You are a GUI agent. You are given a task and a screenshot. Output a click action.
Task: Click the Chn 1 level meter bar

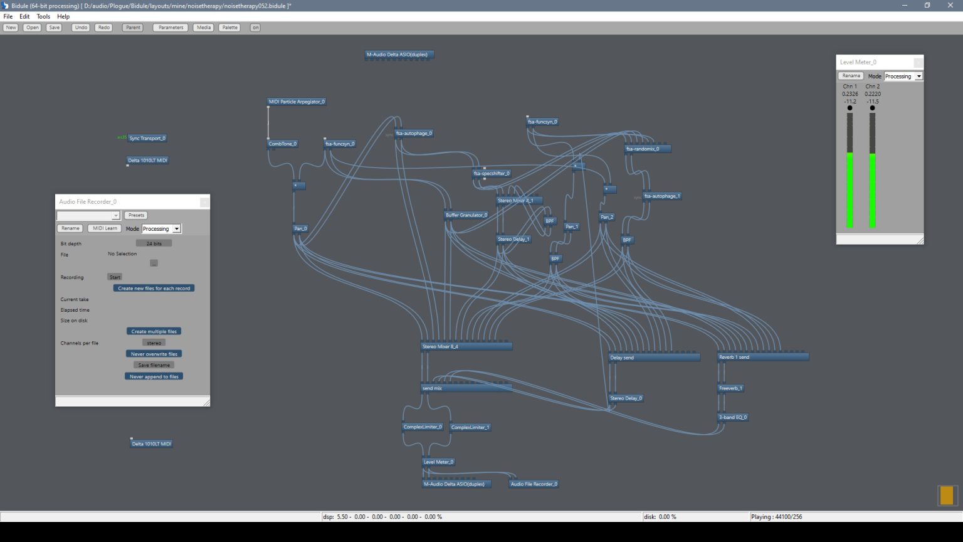(850, 171)
